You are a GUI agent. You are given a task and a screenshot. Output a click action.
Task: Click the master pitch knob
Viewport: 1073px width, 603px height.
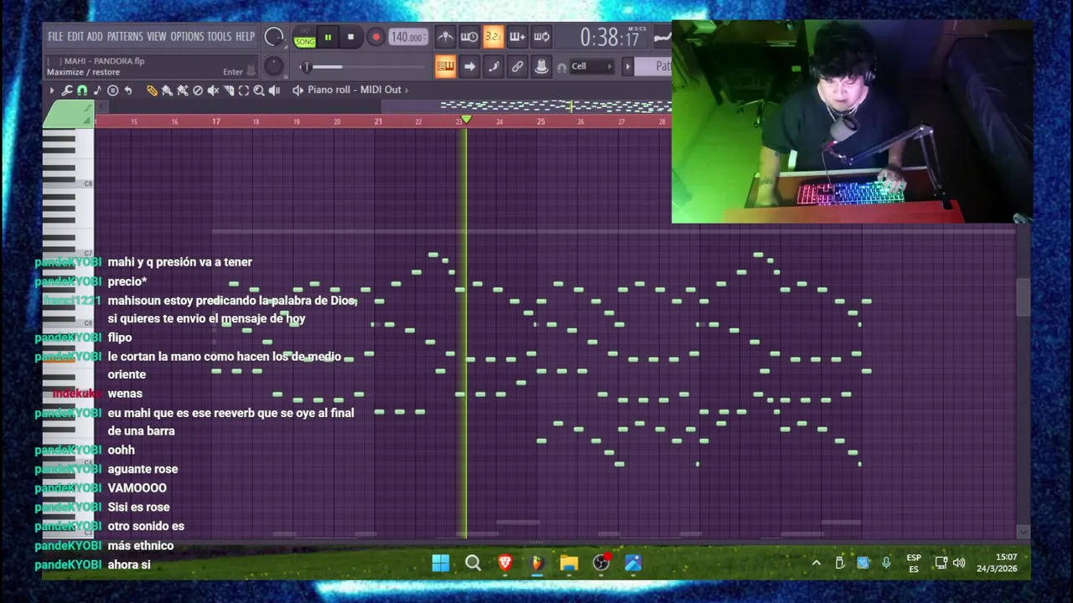pos(273,66)
